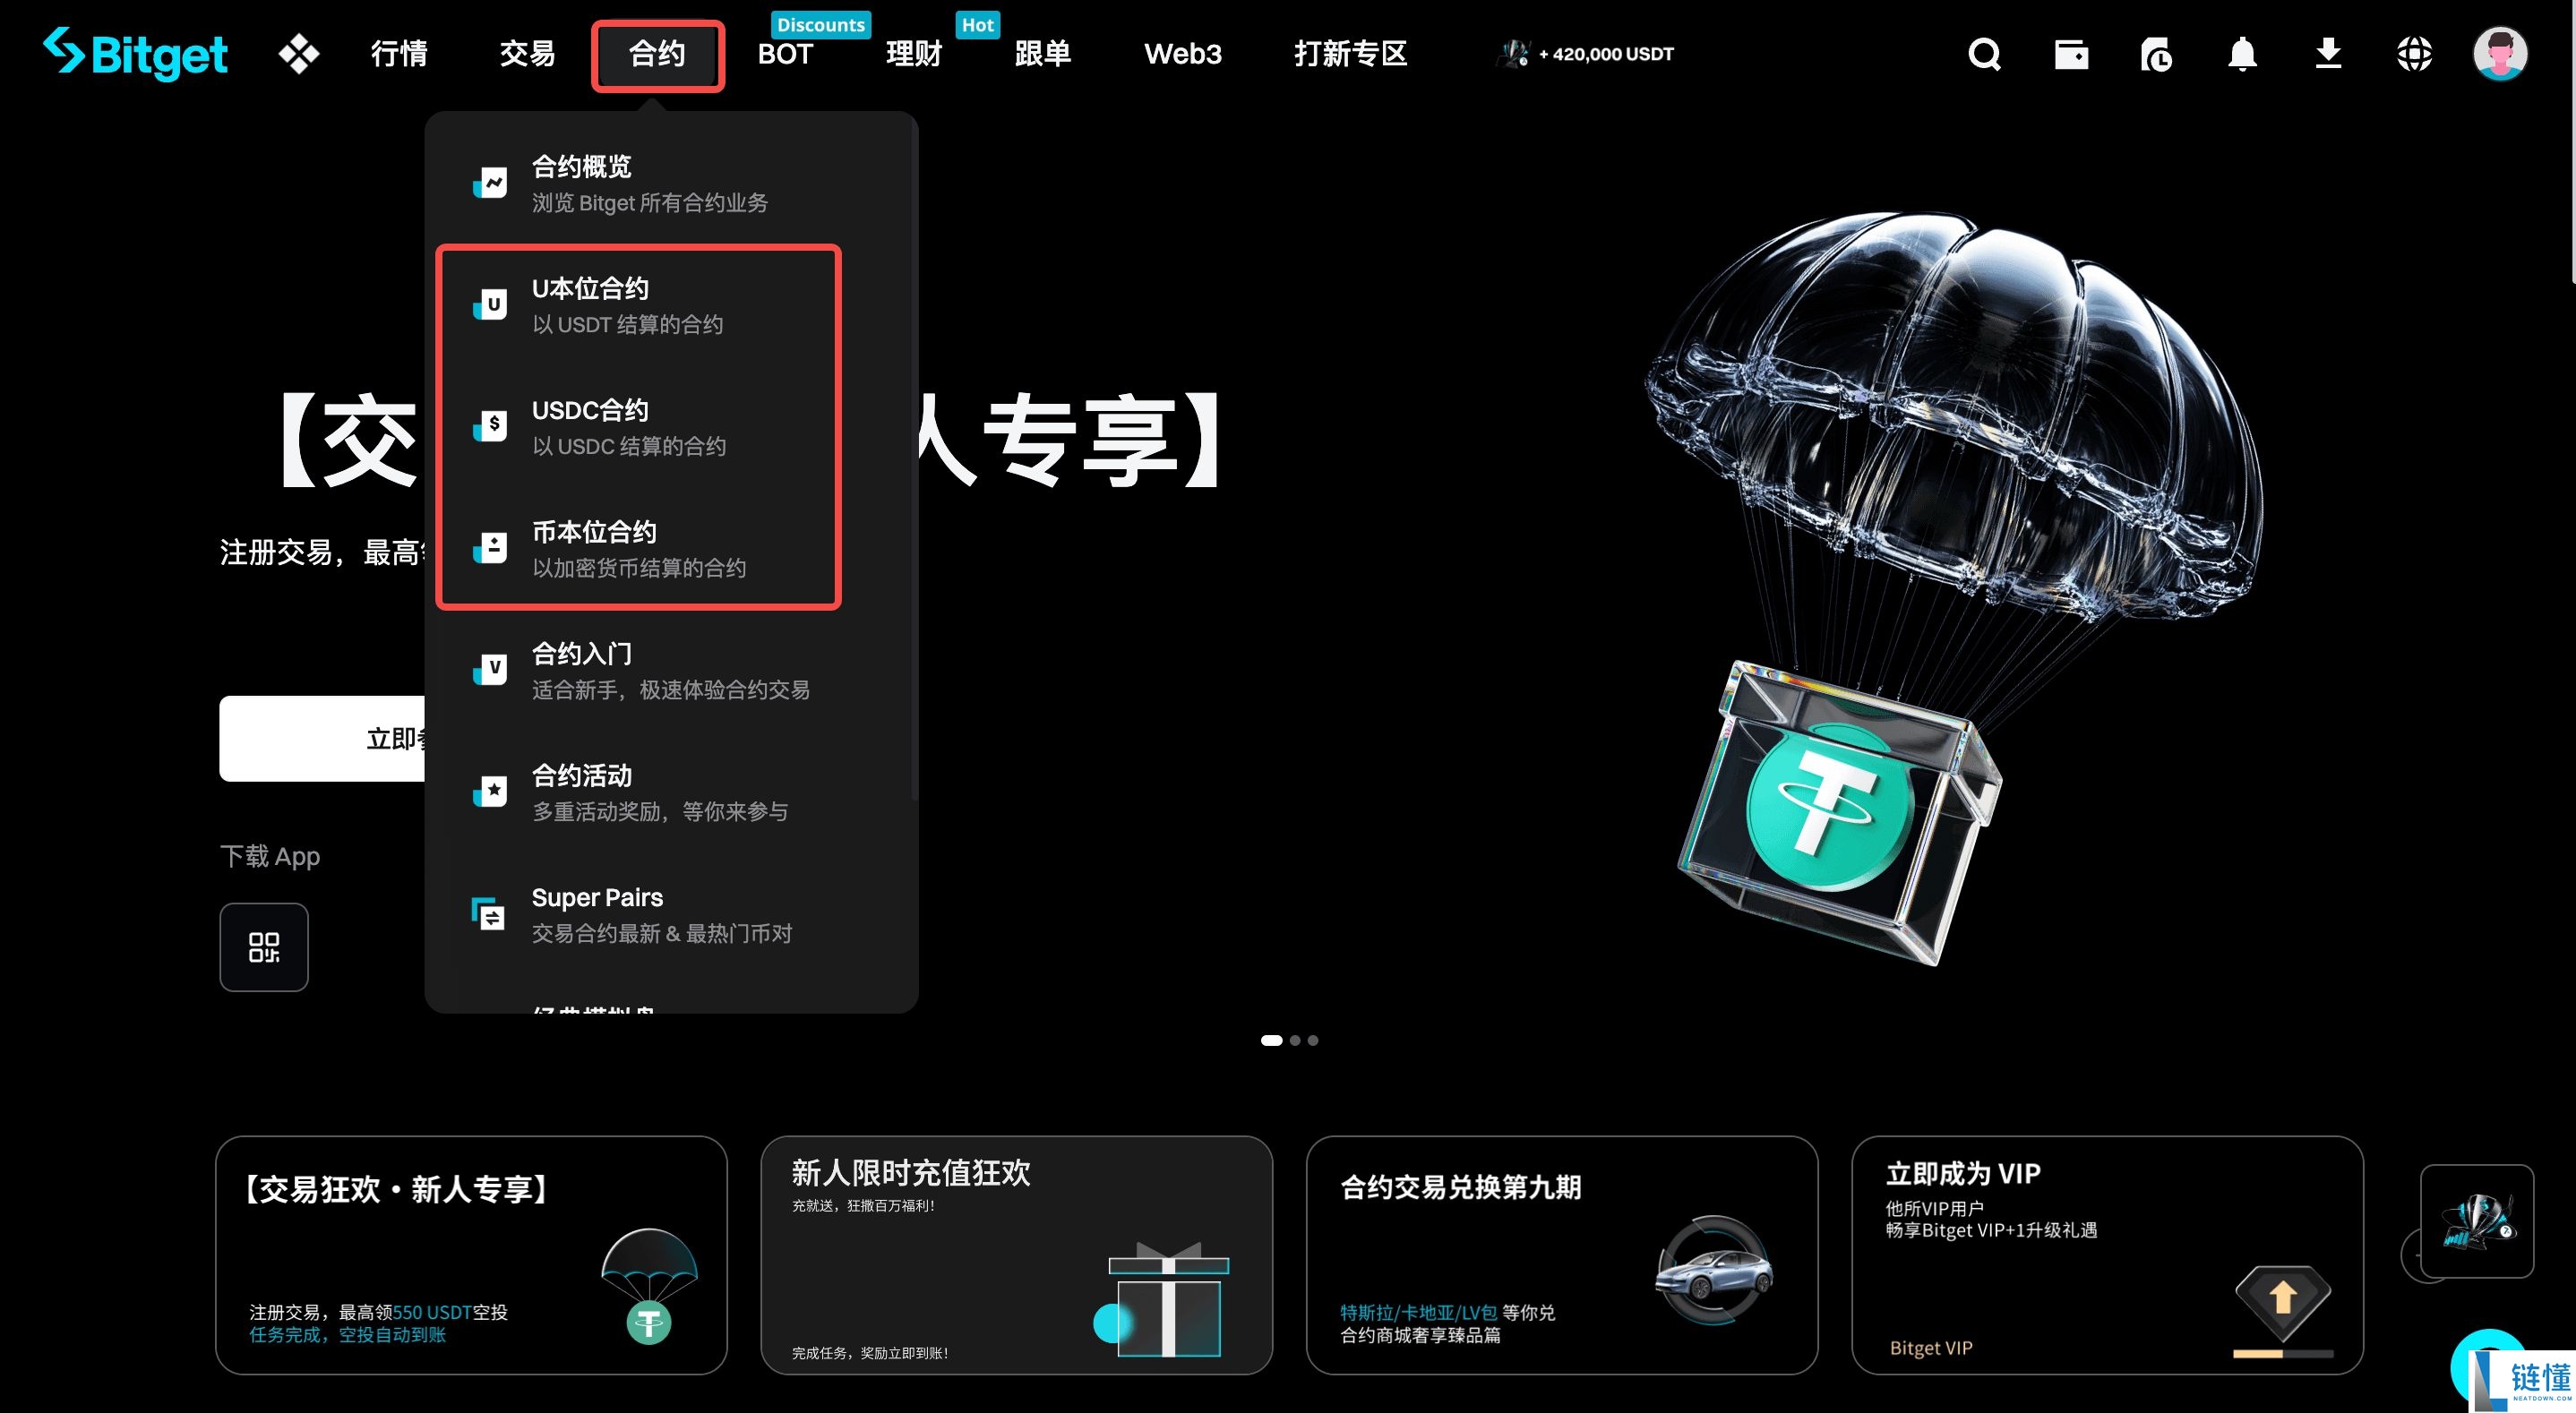Open the notifications bell icon
2576x1413 pixels.
(x=2242, y=54)
